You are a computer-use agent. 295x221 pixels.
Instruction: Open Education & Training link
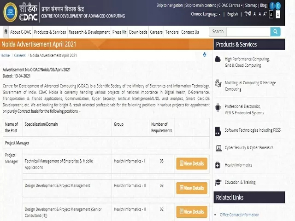[240, 182]
